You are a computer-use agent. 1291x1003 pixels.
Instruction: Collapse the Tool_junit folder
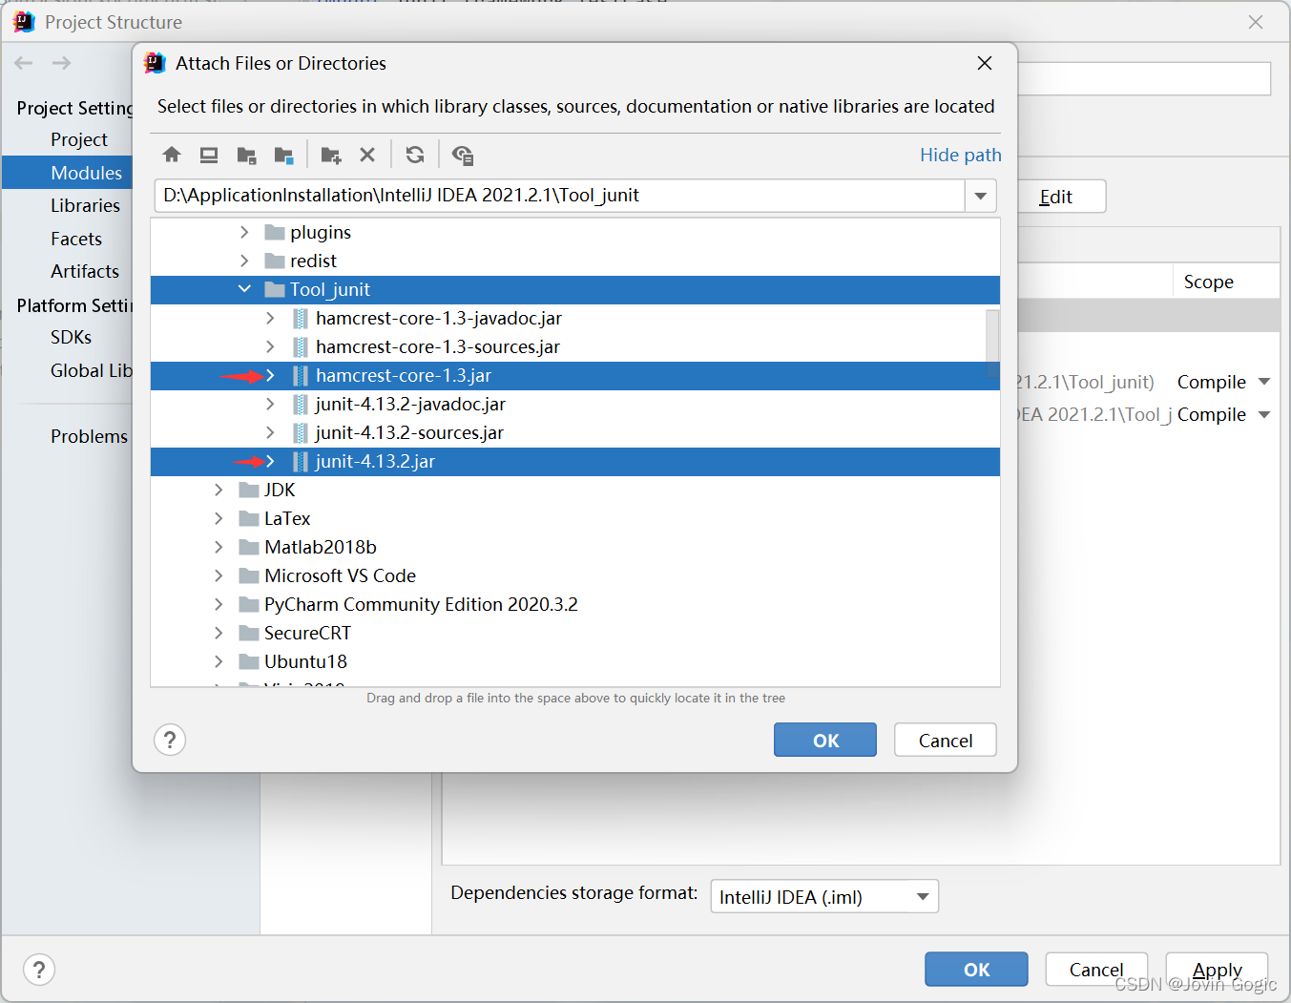(x=244, y=289)
